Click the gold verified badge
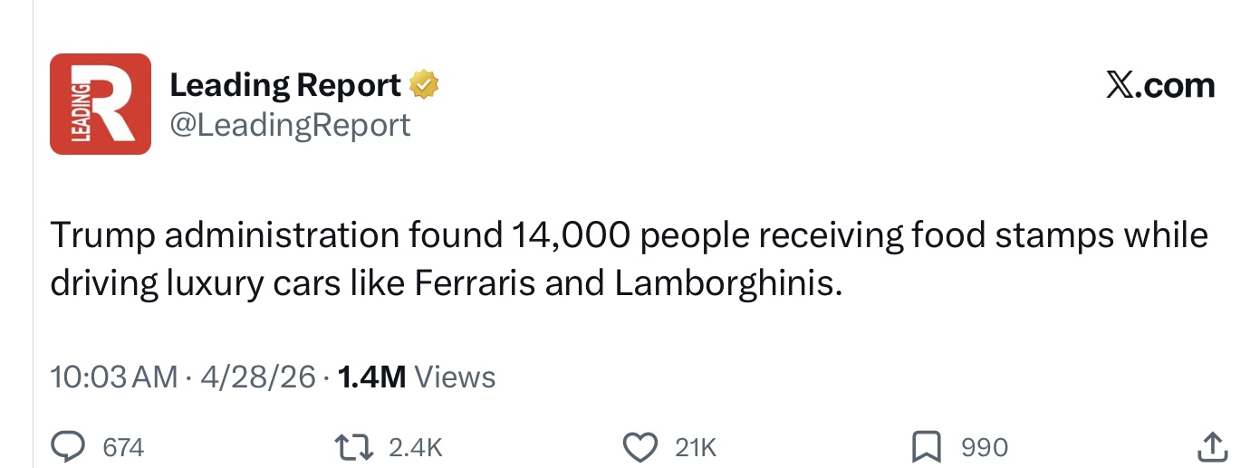This screenshot has height=468, width=1250. [x=424, y=85]
